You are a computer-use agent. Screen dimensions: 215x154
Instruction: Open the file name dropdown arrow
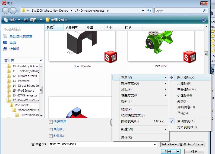(x=155, y=145)
